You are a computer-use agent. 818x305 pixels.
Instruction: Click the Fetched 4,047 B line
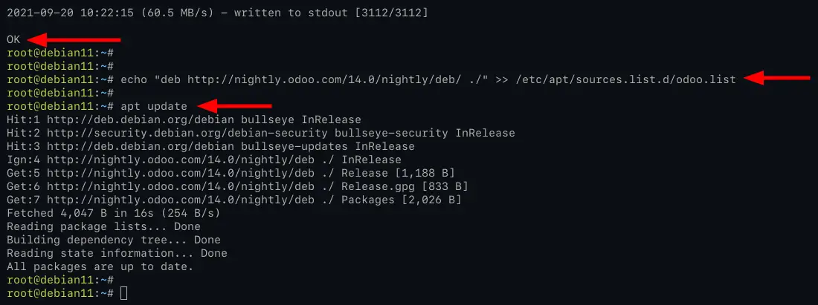[x=114, y=214]
